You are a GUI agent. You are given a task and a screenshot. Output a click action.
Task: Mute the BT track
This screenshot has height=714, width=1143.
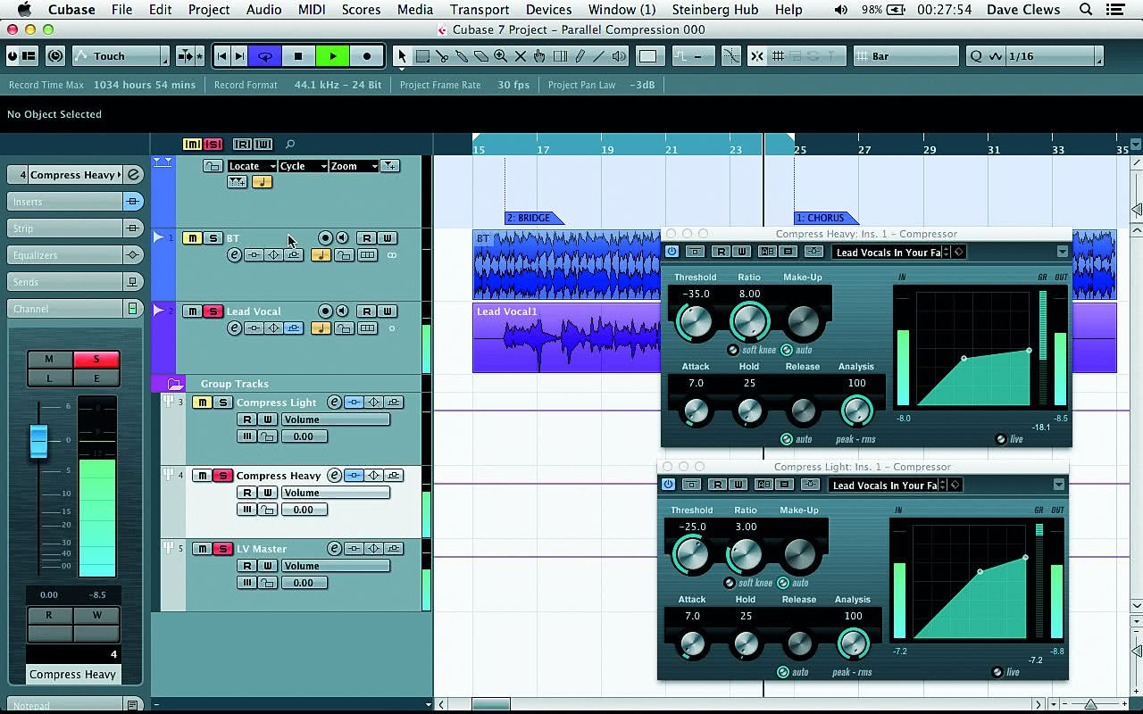point(192,238)
